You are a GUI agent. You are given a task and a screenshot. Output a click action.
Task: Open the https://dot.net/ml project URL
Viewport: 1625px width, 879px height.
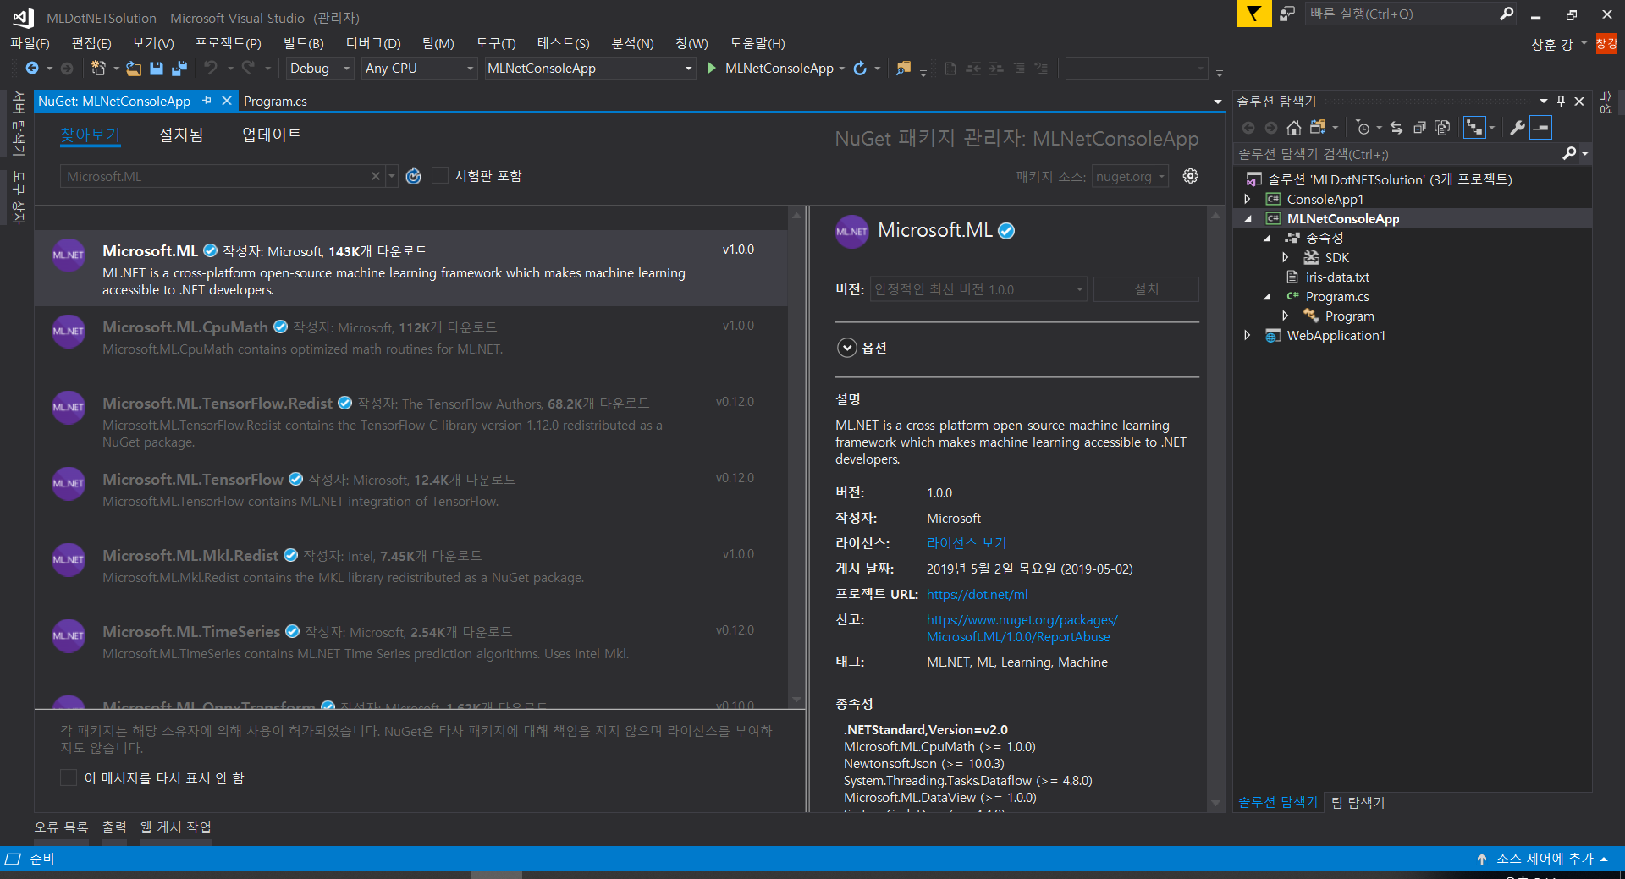coord(977,594)
